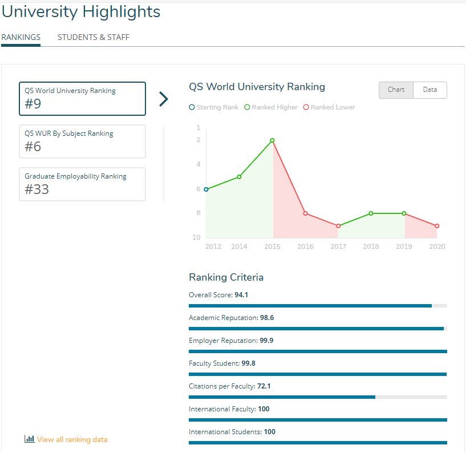Switch to Data view

coord(429,90)
